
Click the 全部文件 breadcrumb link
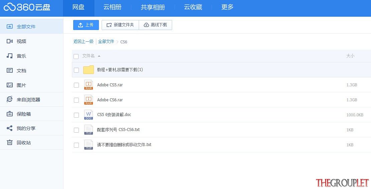pos(106,42)
